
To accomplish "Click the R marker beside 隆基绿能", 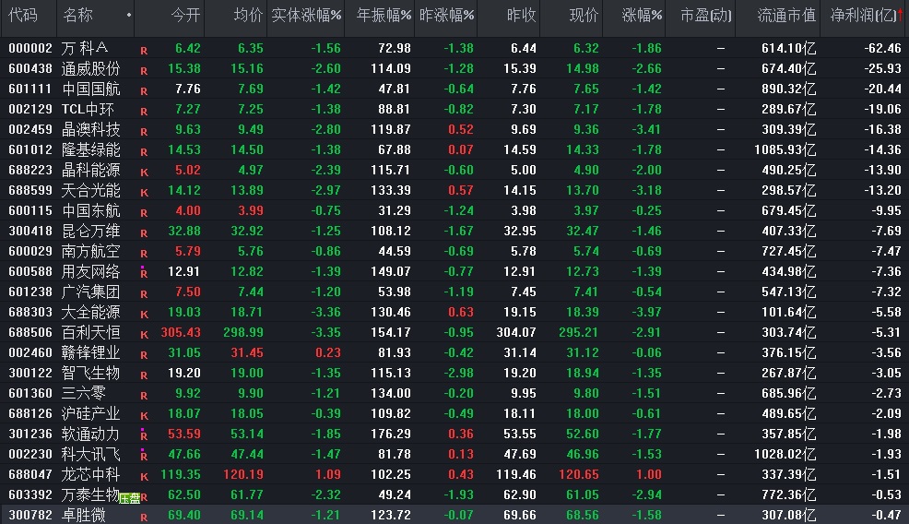I will click(144, 152).
